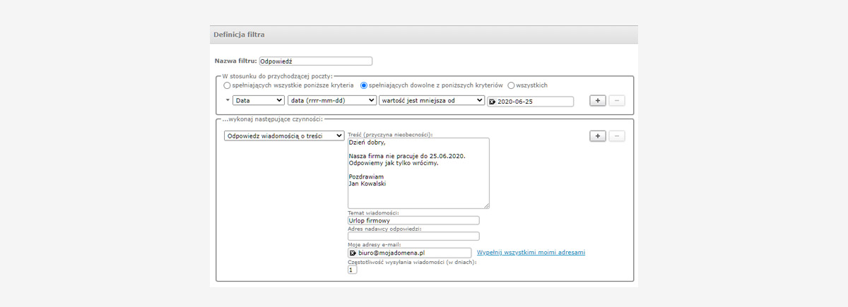
Task: Click the 'Wypełnij wszystkimi moimi adresami' link
Action: point(531,253)
